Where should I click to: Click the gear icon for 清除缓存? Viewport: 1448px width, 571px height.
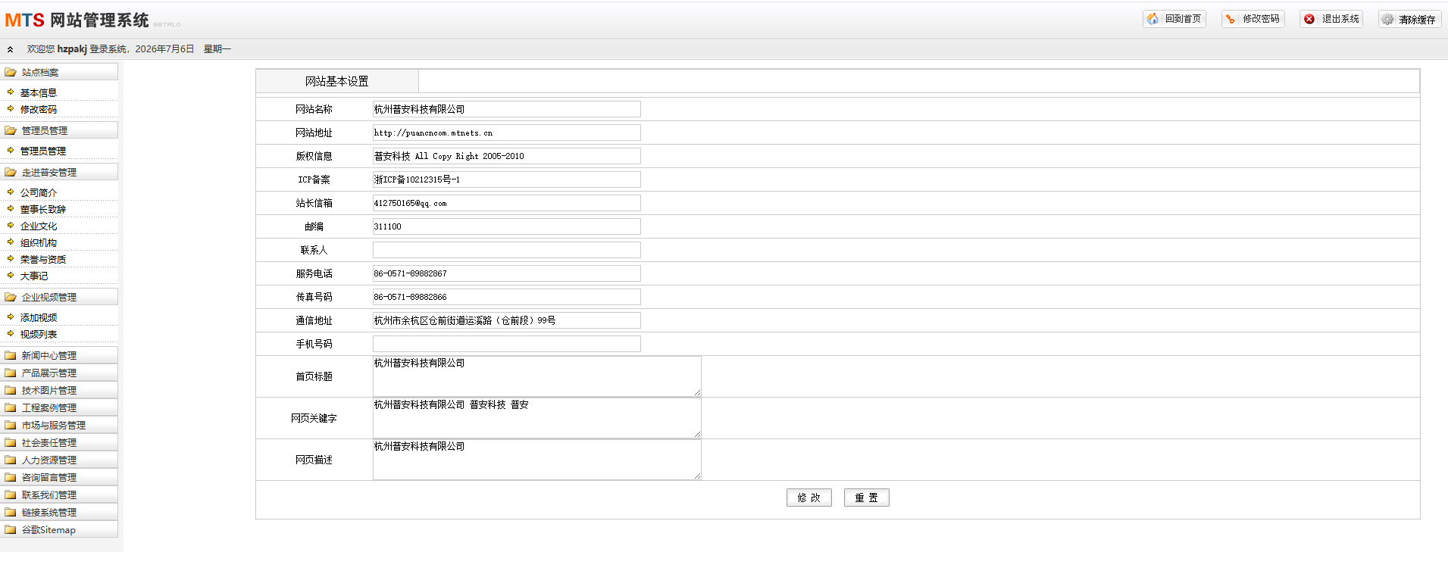(x=1387, y=20)
